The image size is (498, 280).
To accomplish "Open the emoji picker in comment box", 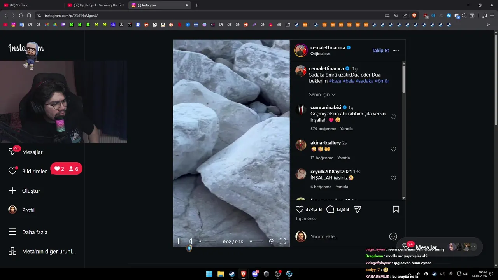I will coord(393,236).
